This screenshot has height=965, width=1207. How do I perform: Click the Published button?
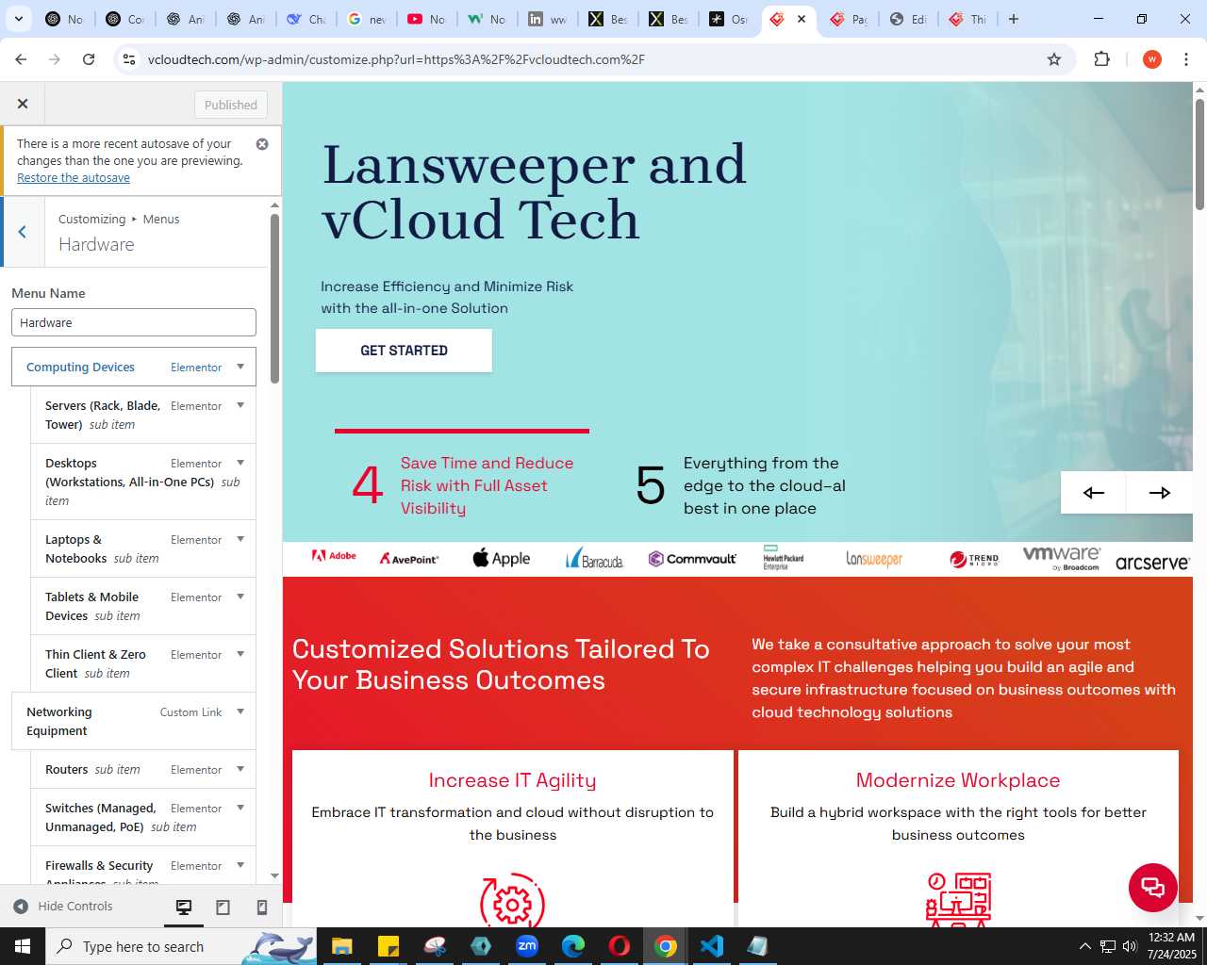point(231,105)
